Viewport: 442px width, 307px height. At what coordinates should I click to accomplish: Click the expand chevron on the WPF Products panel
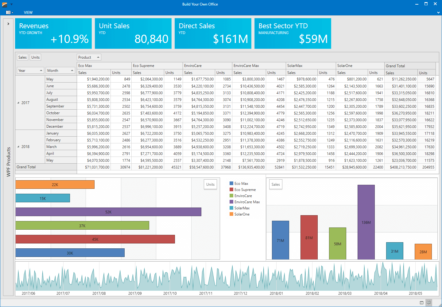pos(8,23)
